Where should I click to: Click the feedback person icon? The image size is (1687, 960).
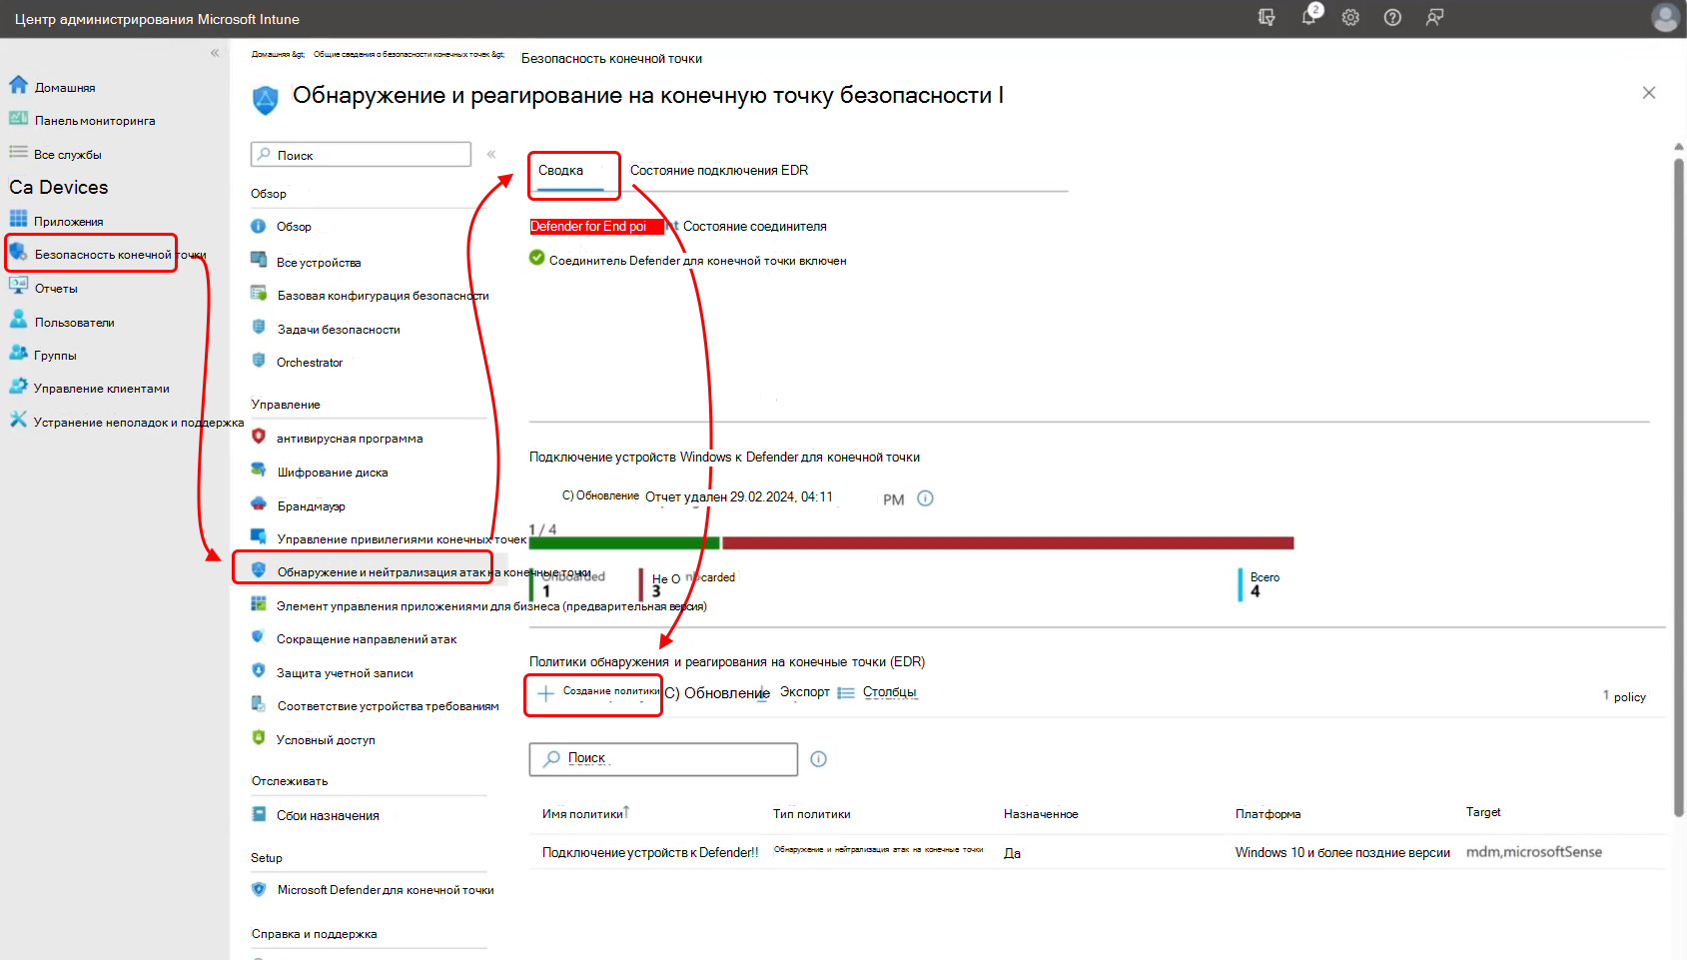[1434, 17]
